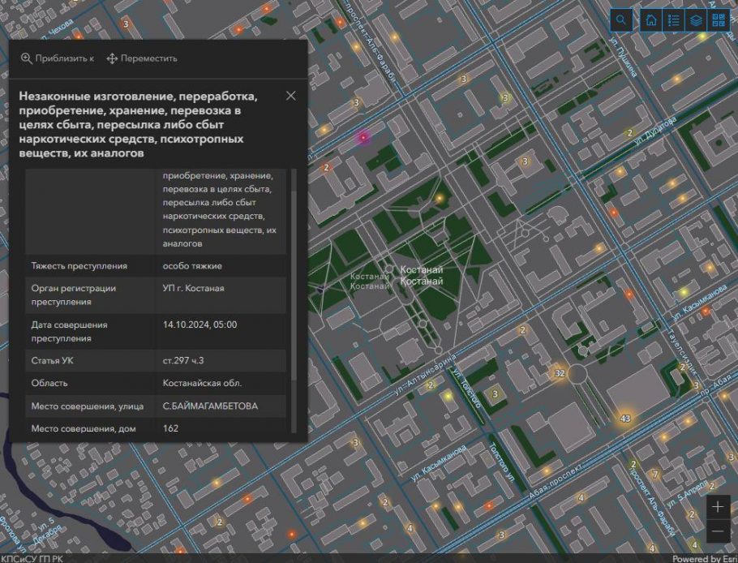Select the highlighted pink crime marker
Image resolution: width=738 pixels, height=563 pixels.
363,137
